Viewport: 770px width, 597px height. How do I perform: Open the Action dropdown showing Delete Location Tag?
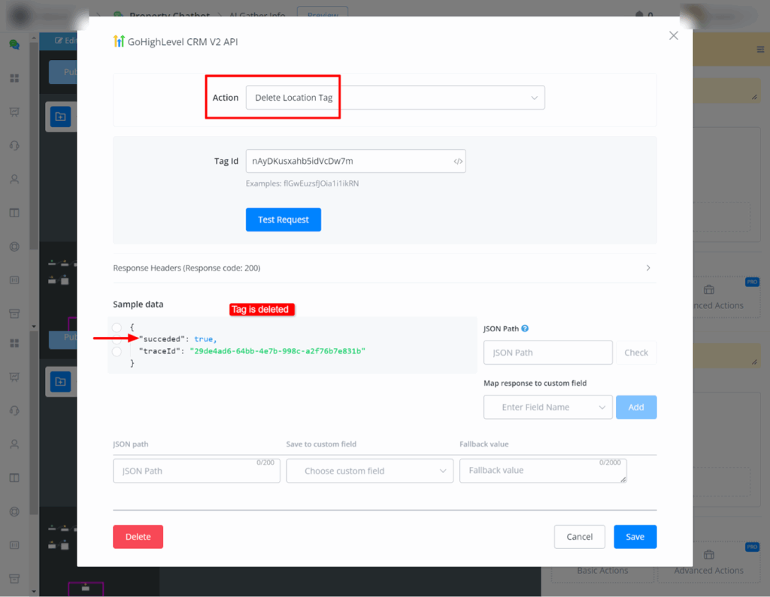[395, 98]
